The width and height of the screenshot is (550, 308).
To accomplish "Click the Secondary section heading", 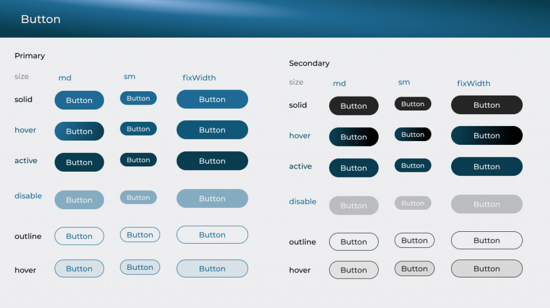I will click(x=309, y=63).
